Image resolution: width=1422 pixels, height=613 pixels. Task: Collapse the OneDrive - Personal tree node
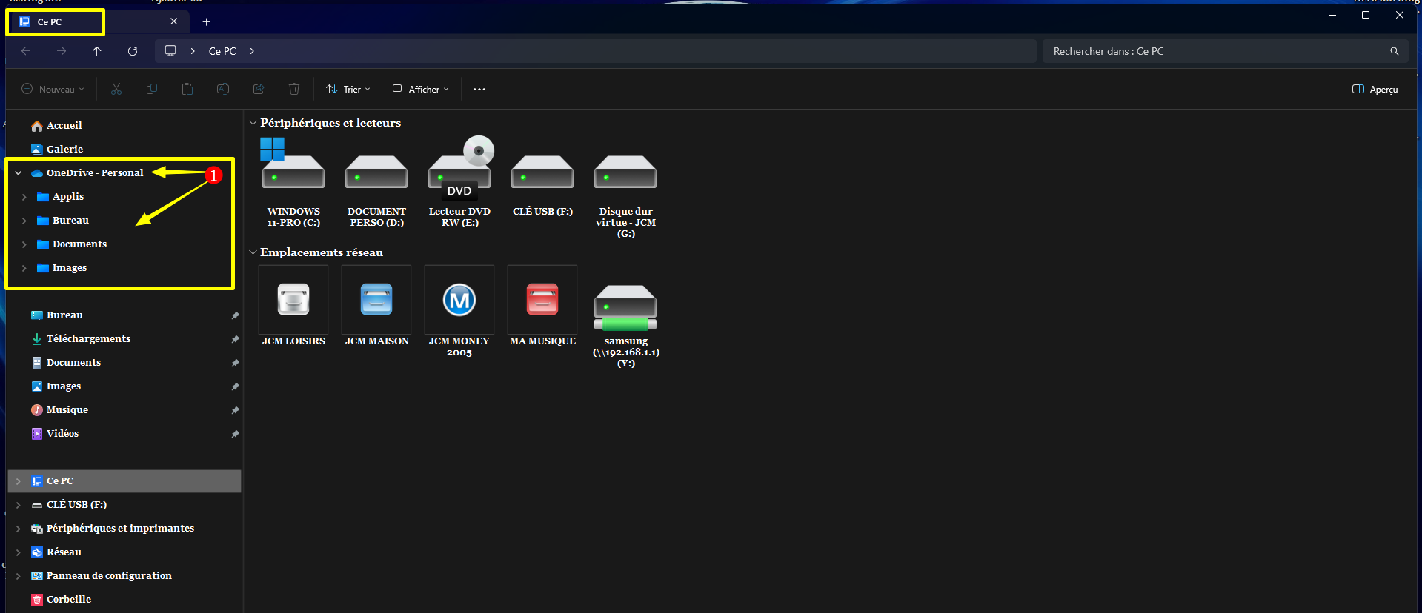pyautogui.click(x=19, y=173)
